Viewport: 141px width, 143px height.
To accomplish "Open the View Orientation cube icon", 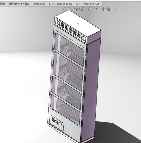I will pos(82,9).
